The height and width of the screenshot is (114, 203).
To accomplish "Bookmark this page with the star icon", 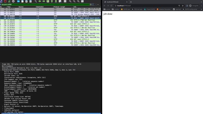I will coord(183,6).
